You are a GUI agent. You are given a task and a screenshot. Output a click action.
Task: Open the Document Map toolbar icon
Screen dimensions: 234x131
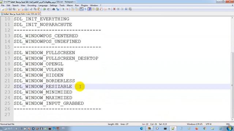tap(97, 9)
